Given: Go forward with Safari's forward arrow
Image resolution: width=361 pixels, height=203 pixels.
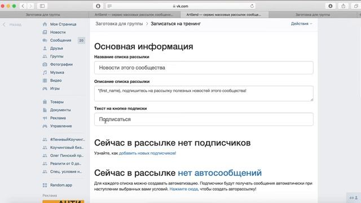Looking at the screenshot, I should pos(30,6).
